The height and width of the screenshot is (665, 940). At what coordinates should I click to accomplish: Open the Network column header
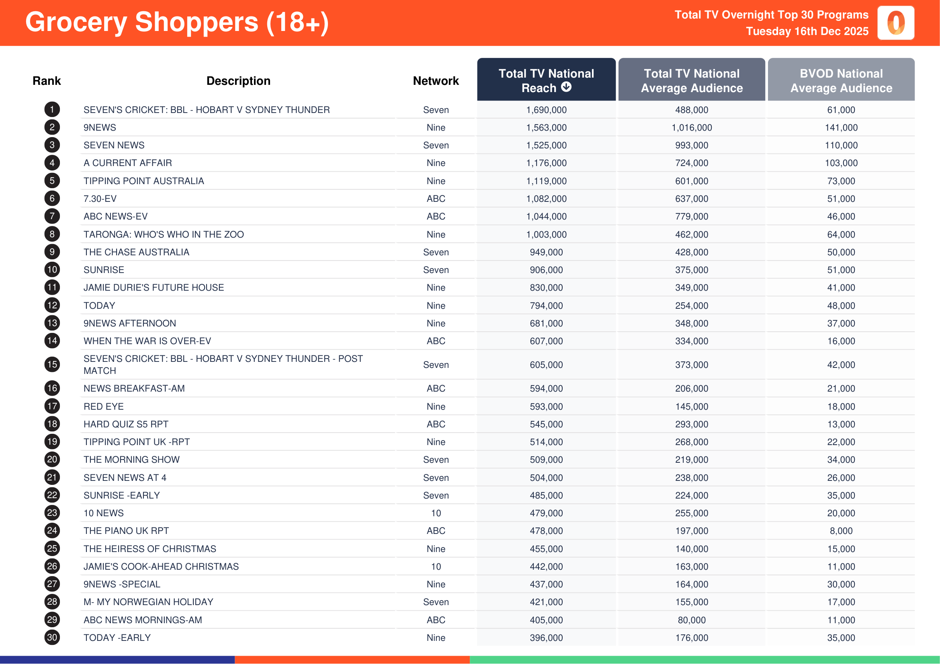pos(435,81)
